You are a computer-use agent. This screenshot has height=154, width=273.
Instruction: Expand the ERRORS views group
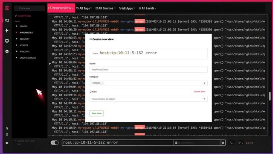(17, 26)
